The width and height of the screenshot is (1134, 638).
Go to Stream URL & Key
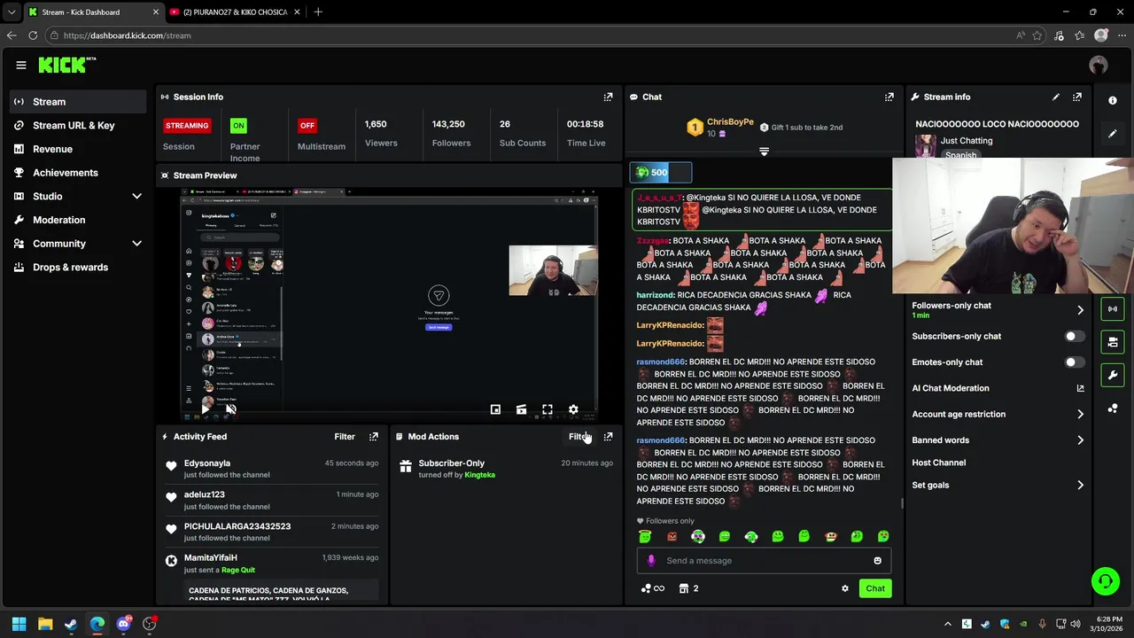[78, 125]
